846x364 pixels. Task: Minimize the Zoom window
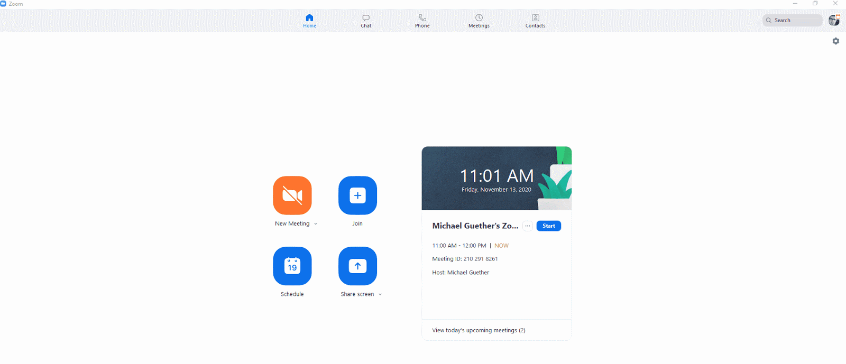pos(795,4)
